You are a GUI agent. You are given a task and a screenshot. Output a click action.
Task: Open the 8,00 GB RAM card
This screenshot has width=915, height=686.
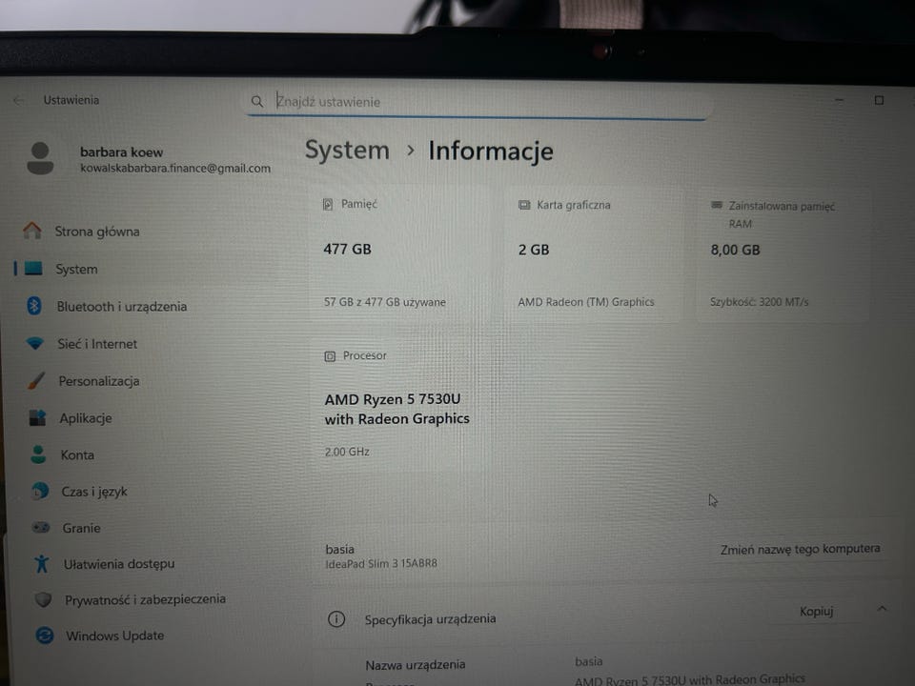point(783,253)
